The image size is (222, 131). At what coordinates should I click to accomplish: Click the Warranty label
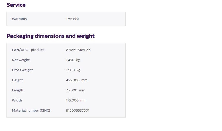tap(19, 19)
